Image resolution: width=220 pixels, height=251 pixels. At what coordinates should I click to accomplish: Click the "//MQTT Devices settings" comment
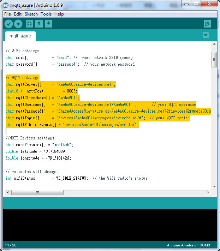coord(30,138)
